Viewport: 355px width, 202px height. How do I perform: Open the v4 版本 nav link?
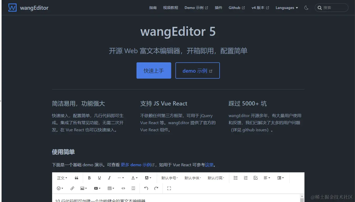coord(260,8)
